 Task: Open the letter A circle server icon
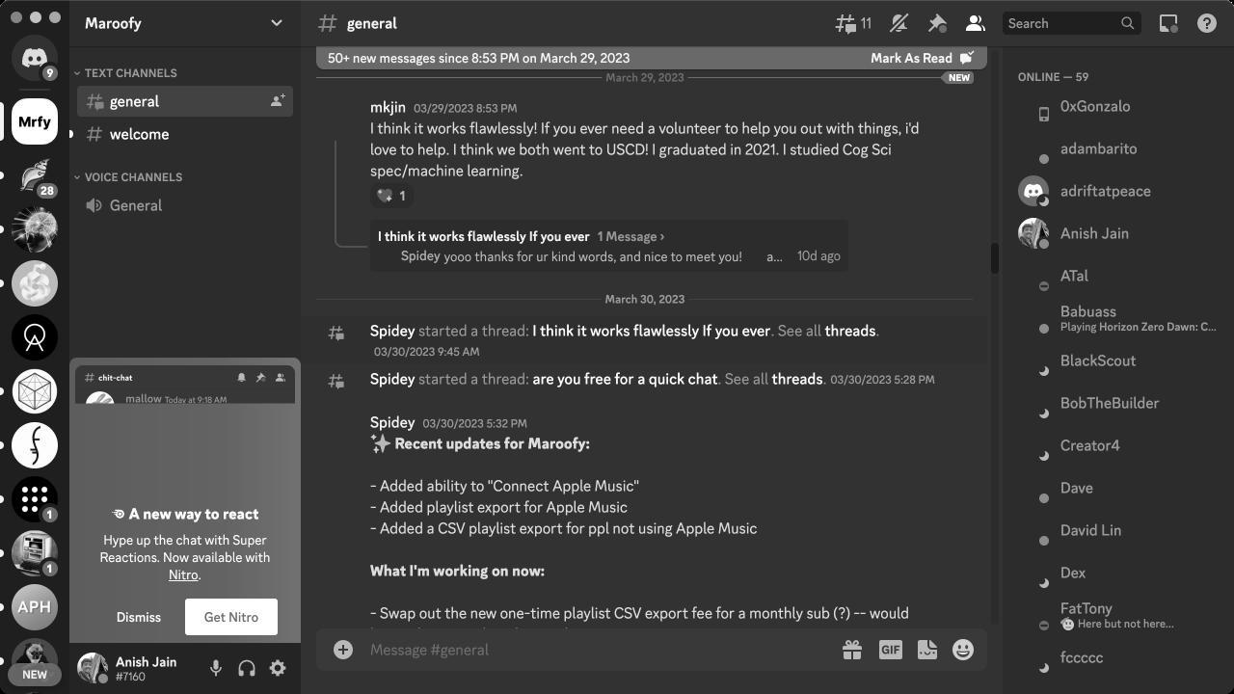(x=35, y=337)
